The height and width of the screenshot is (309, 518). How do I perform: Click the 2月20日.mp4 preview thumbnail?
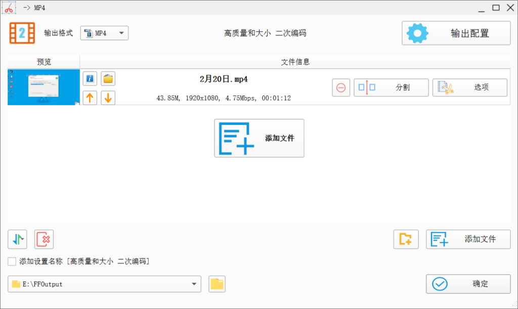pos(44,87)
